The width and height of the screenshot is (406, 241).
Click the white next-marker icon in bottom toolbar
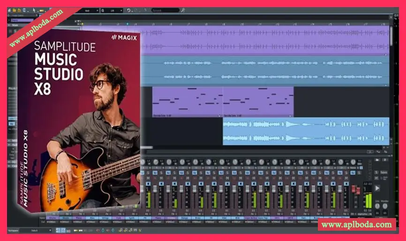pos(81,230)
